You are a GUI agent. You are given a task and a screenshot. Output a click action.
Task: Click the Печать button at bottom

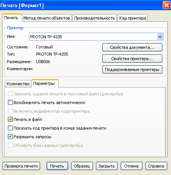pyautogui.click(x=57, y=166)
